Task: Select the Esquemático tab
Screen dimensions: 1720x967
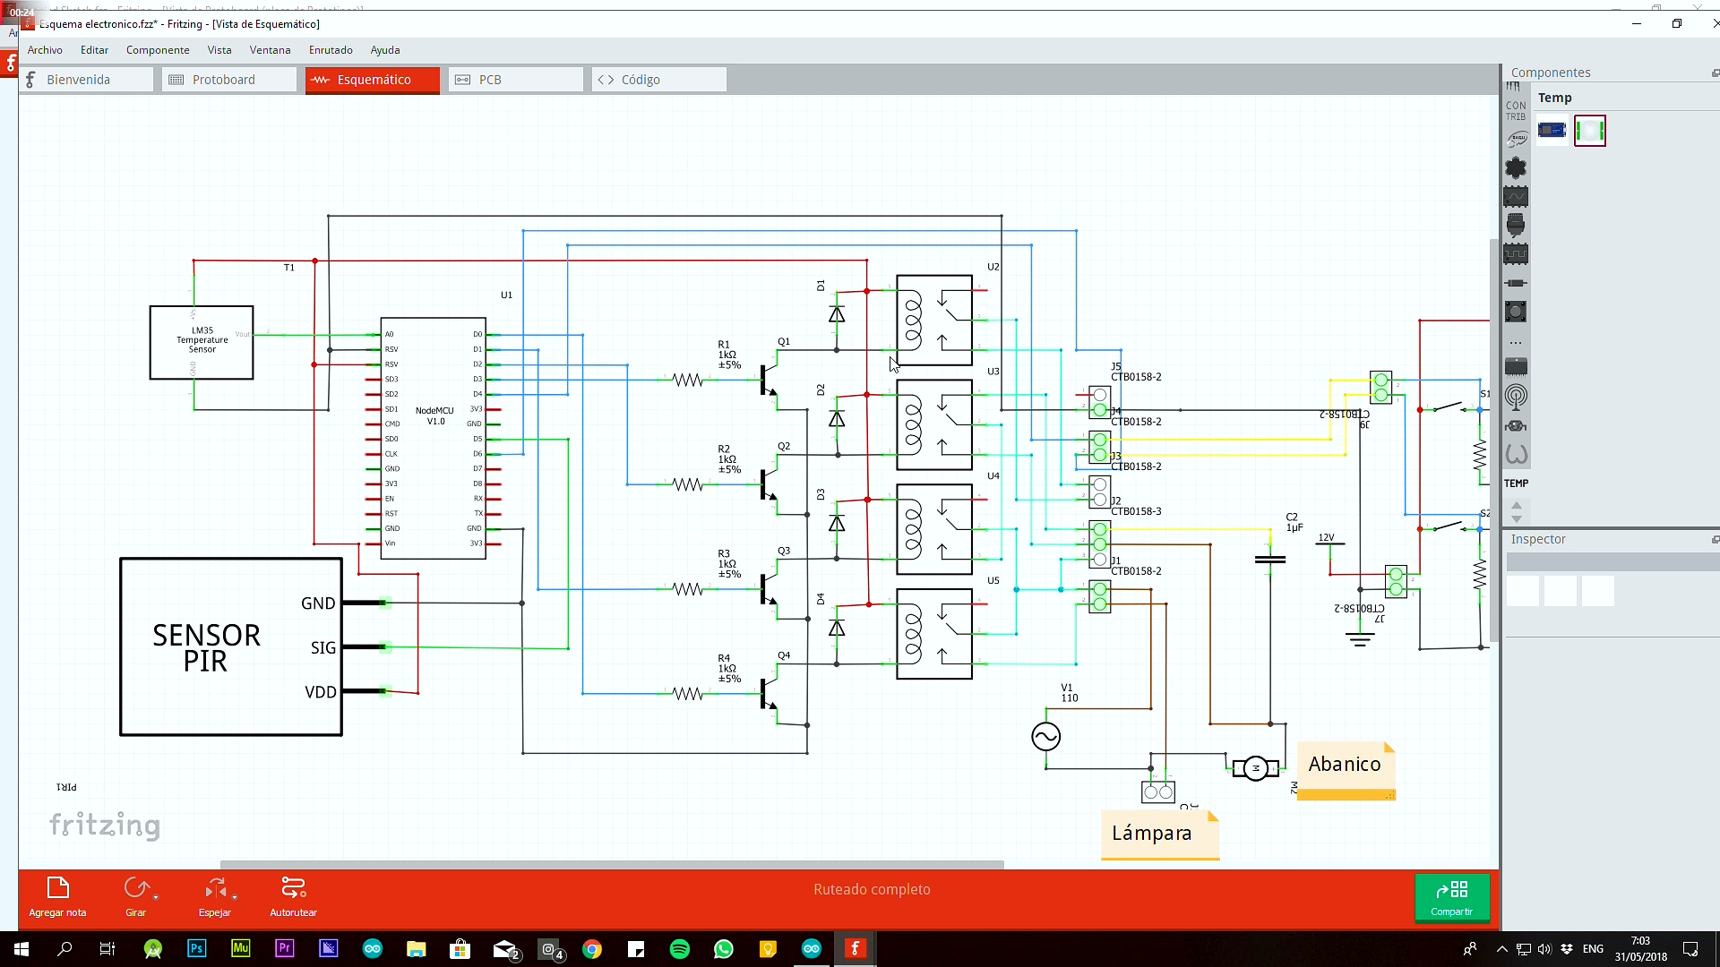Action: coord(373,80)
